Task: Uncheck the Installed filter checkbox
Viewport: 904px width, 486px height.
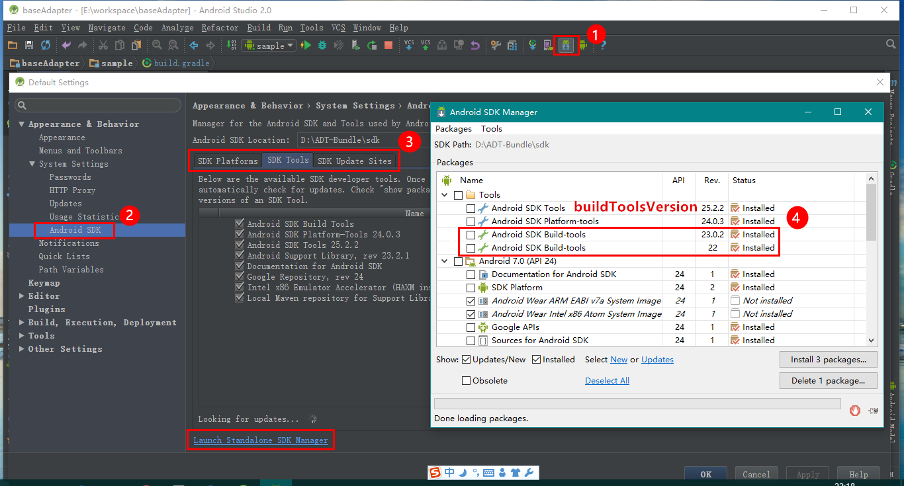Action: (x=537, y=359)
